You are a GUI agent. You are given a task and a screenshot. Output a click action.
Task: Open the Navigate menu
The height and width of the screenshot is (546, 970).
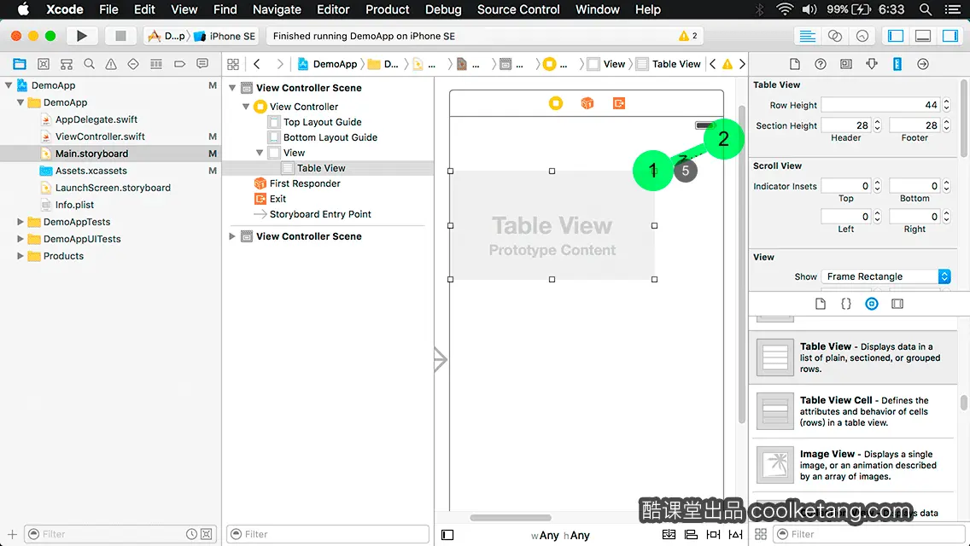pos(277,9)
